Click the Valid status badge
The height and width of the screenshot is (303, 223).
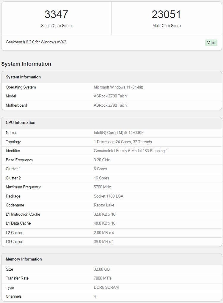(x=211, y=42)
